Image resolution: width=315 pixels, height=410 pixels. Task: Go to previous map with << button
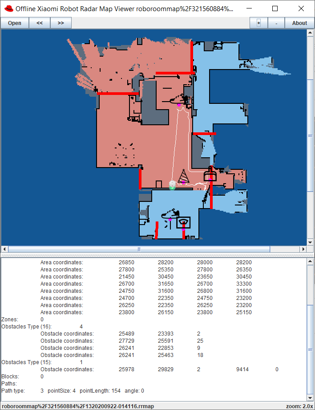pos(40,23)
